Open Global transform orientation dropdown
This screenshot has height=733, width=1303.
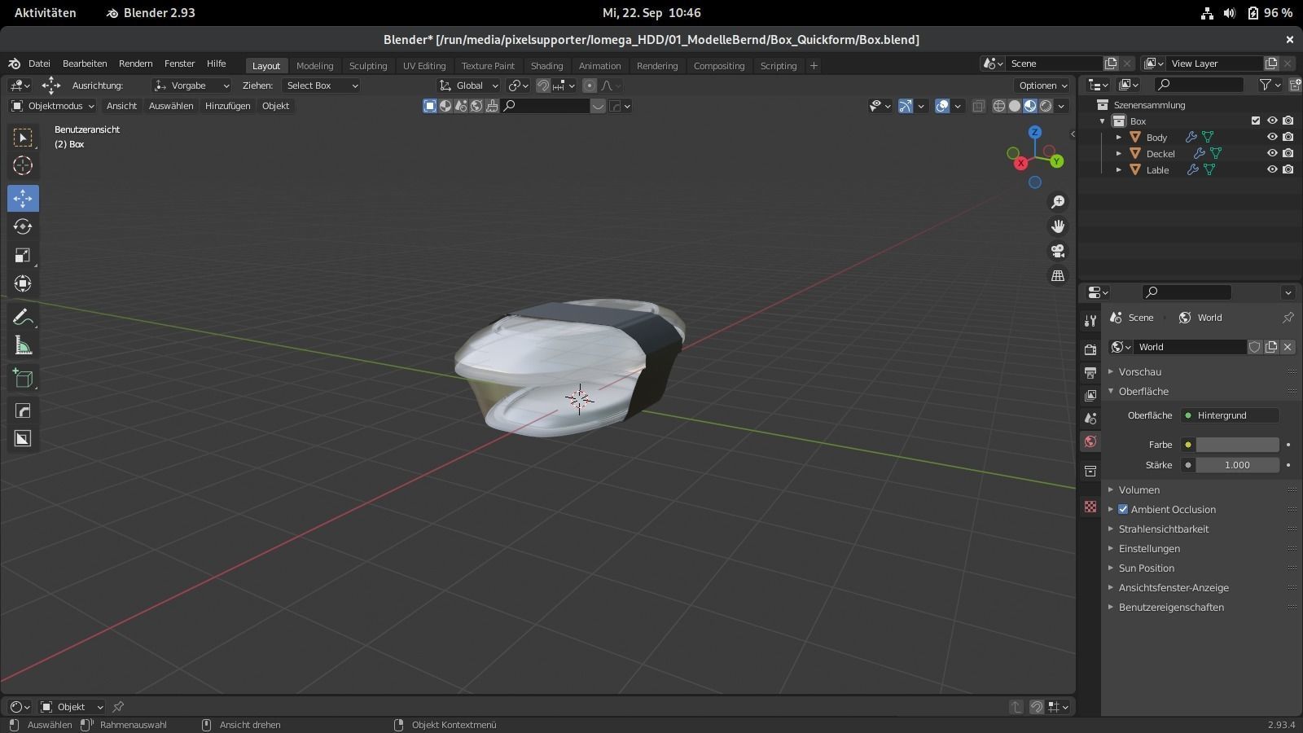coord(468,86)
